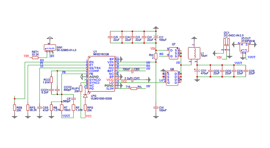Click the 10uH inductor value

click(204, 56)
